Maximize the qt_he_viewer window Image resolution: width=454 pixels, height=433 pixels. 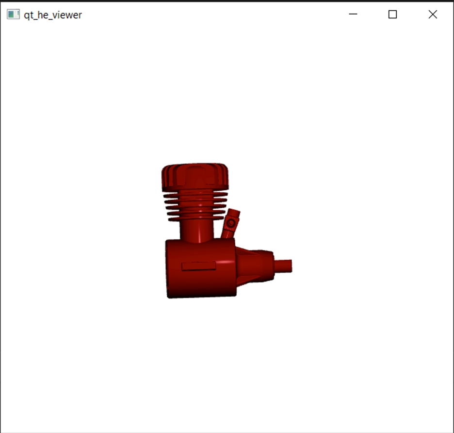point(392,14)
